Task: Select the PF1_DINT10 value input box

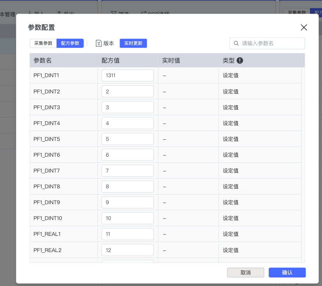Action: 128,218
